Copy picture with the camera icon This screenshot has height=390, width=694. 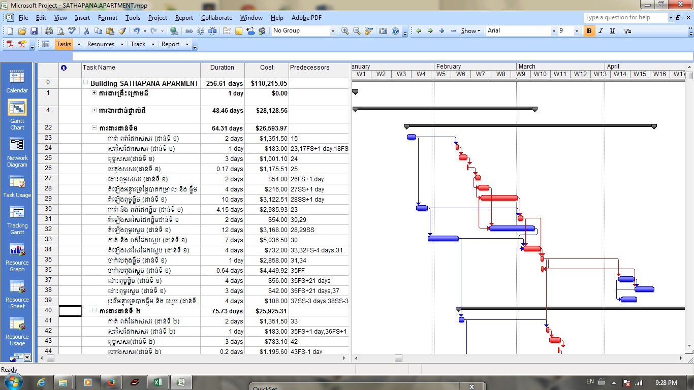pos(383,31)
